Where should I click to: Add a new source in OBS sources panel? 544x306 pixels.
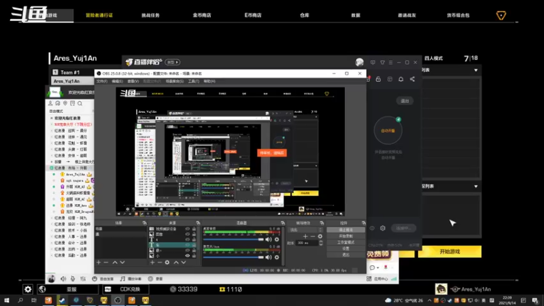pos(152,262)
